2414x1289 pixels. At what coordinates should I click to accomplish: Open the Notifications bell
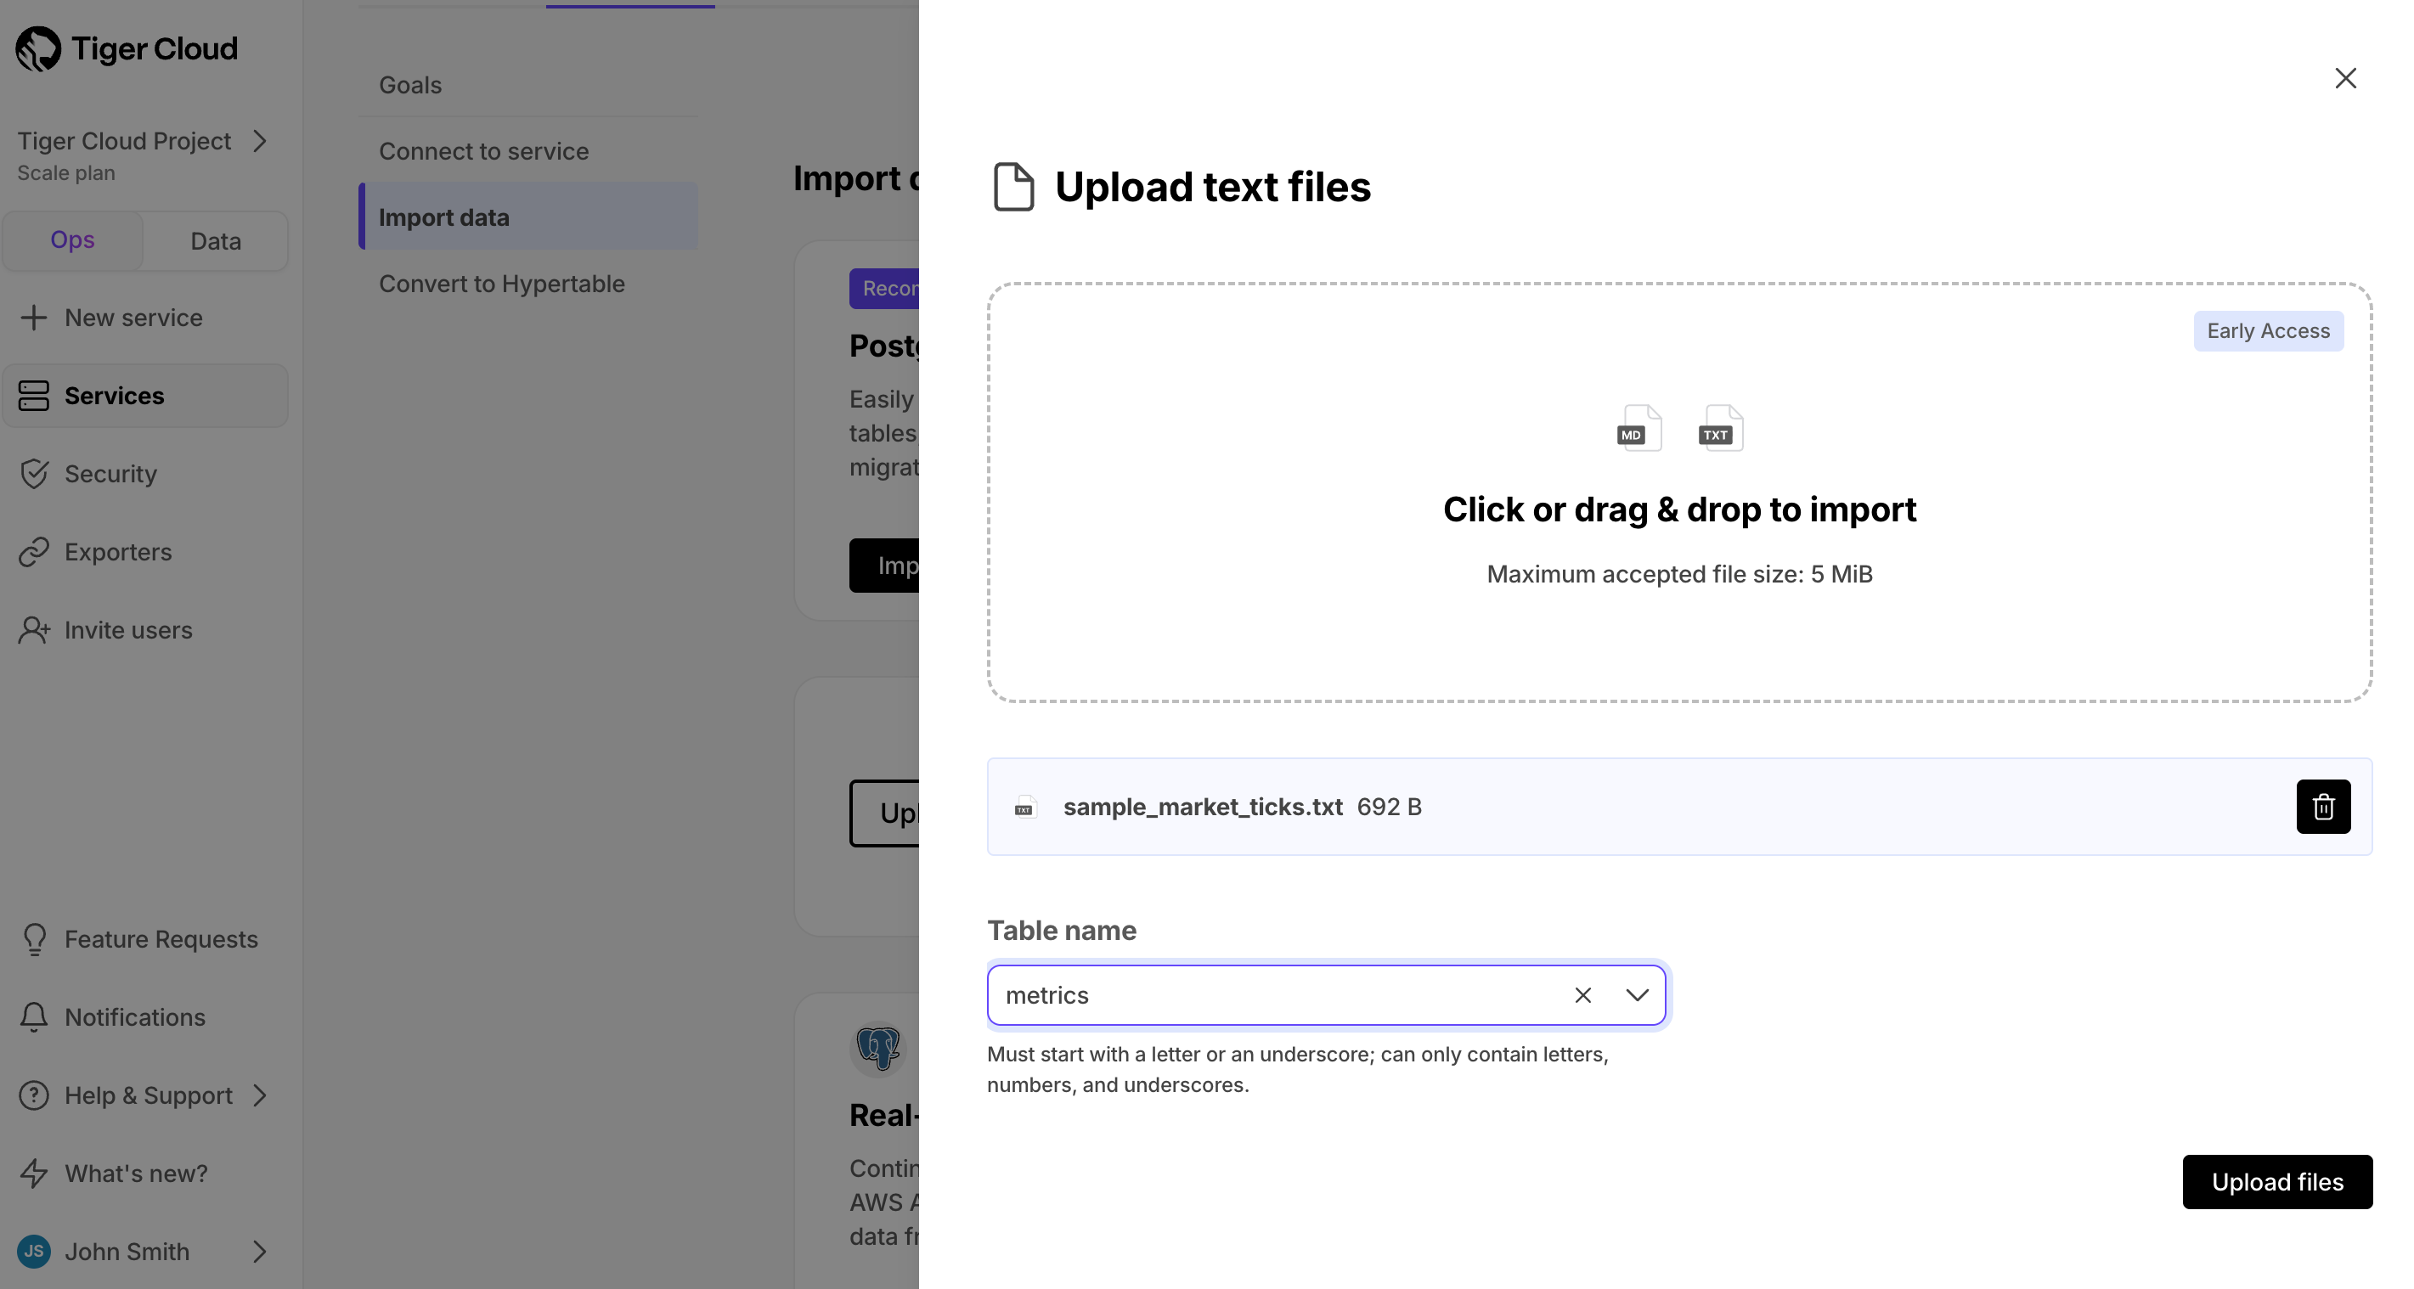(35, 1016)
